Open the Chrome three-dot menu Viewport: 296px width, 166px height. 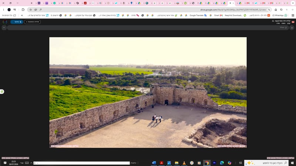pyautogui.click(x=3, y=10)
